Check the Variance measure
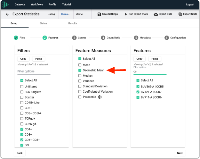This screenshot has height=159, width=200. [x=80, y=81]
